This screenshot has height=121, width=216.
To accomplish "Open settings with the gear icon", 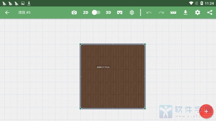I will 197,12.
